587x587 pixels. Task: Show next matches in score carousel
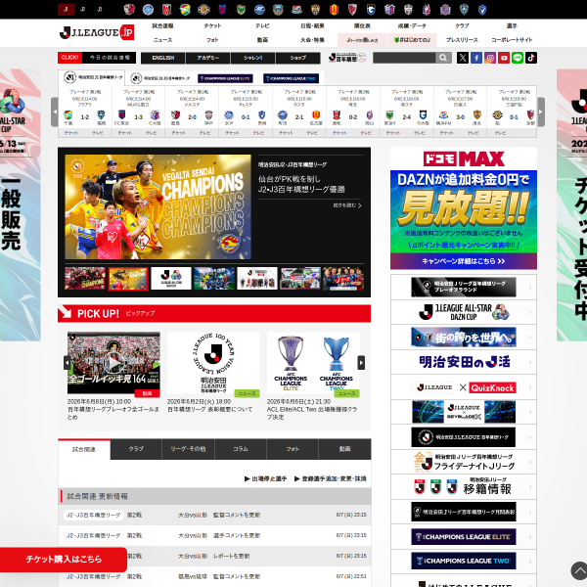[x=541, y=112]
